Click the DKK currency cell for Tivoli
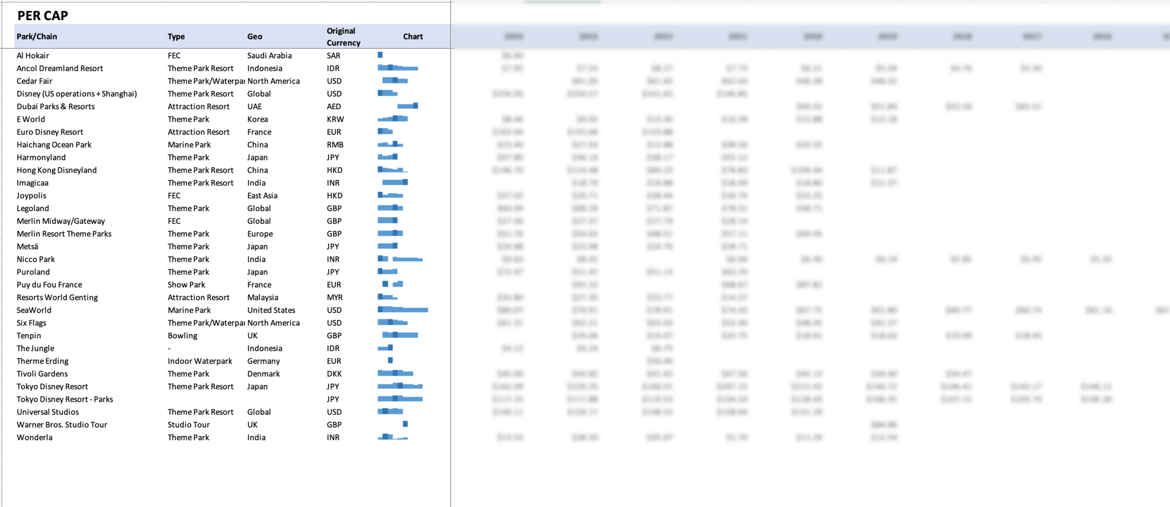The width and height of the screenshot is (1170, 507). click(334, 374)
